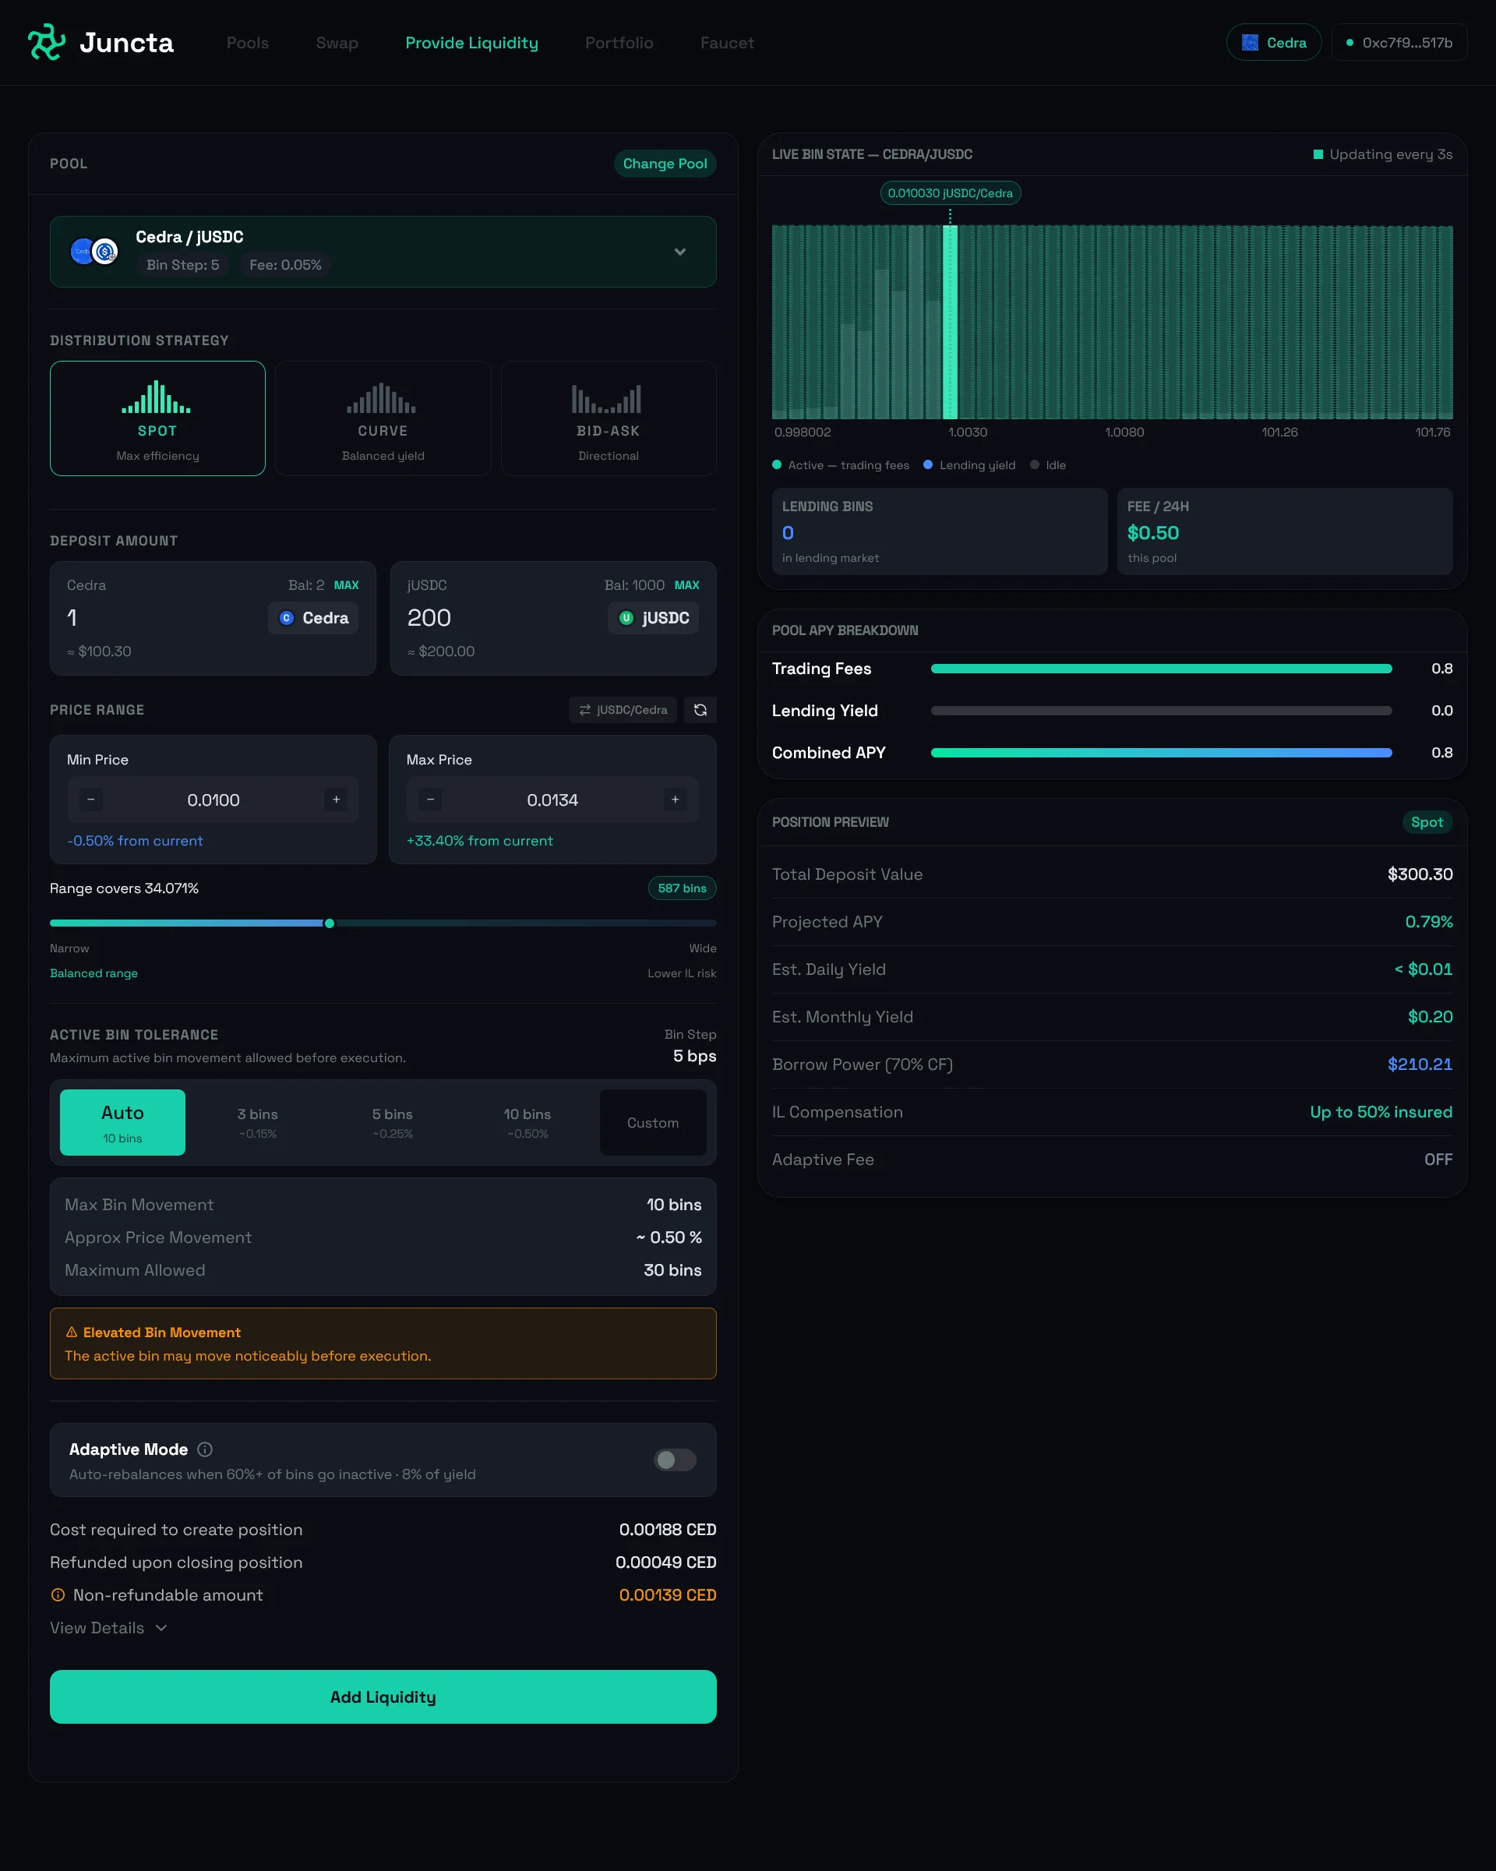Click the Cedra/jUSDC pool token pair icon
This screenshot has width=1496, height=1871.
pyautogui.click(x=93, y=252)
